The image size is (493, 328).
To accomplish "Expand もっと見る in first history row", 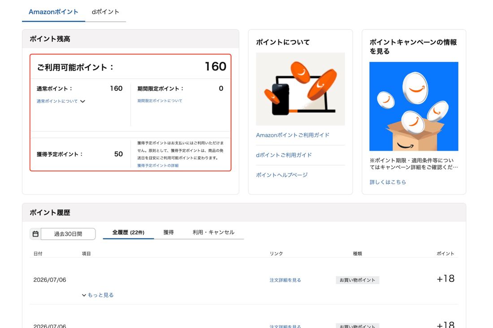I will point(98,295).
